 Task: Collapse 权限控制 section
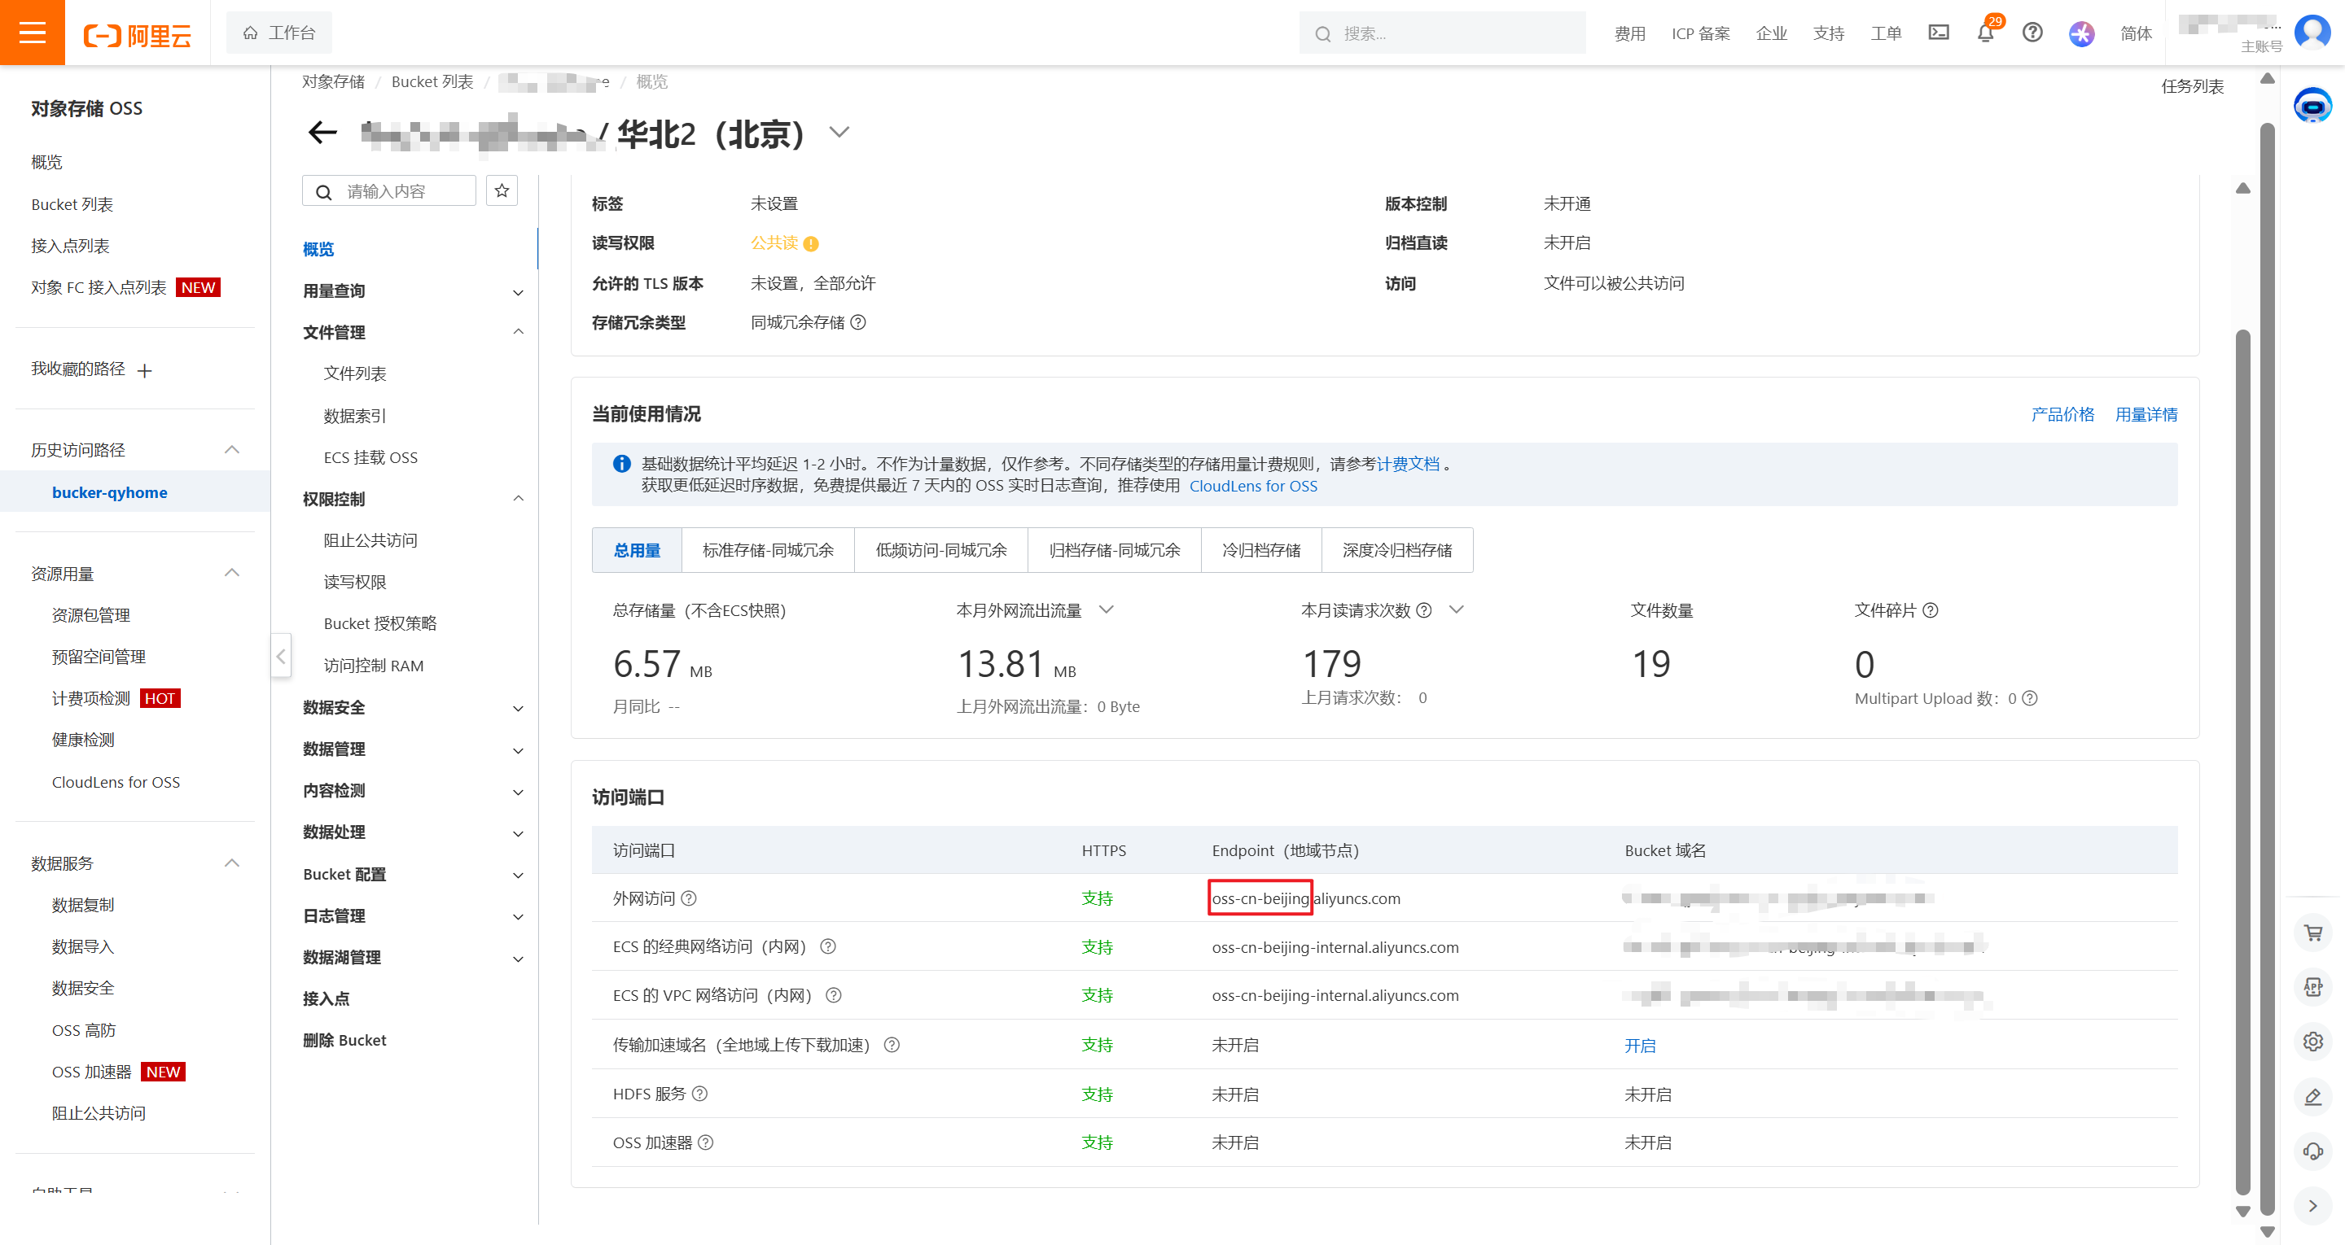pos(518,499)
